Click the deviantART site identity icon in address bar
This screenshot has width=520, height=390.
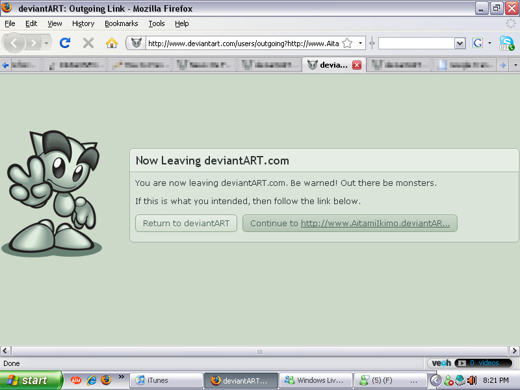click(136, 43)
